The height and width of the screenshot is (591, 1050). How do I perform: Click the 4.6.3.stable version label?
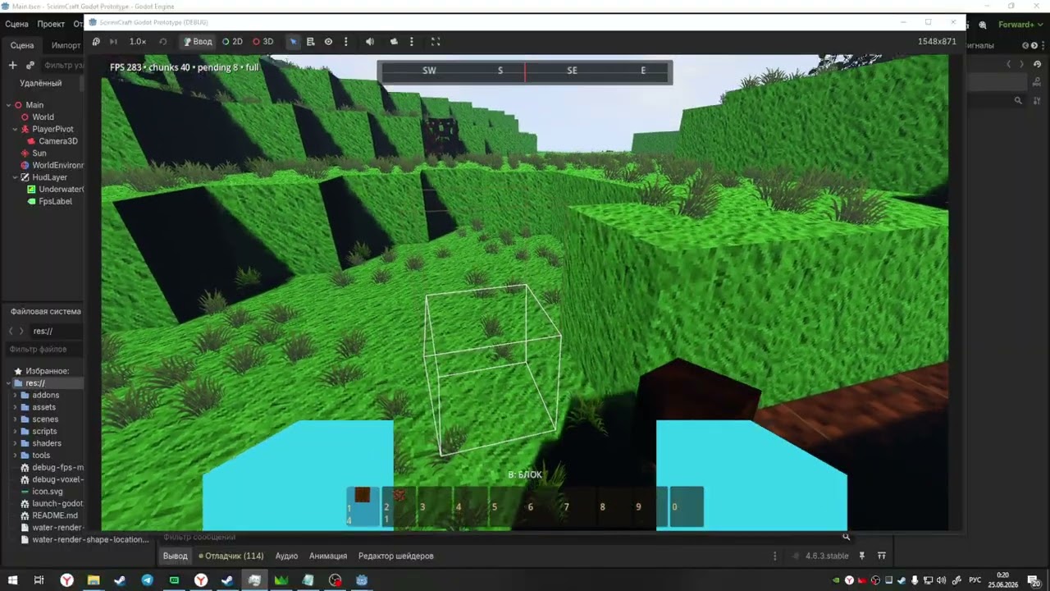827,556
